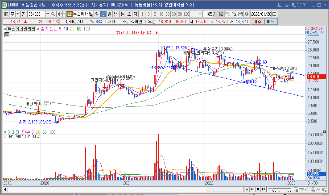Open dropdown arrow next to speaker icon
The height and width of the screenshot is (195, 329).
64,14
